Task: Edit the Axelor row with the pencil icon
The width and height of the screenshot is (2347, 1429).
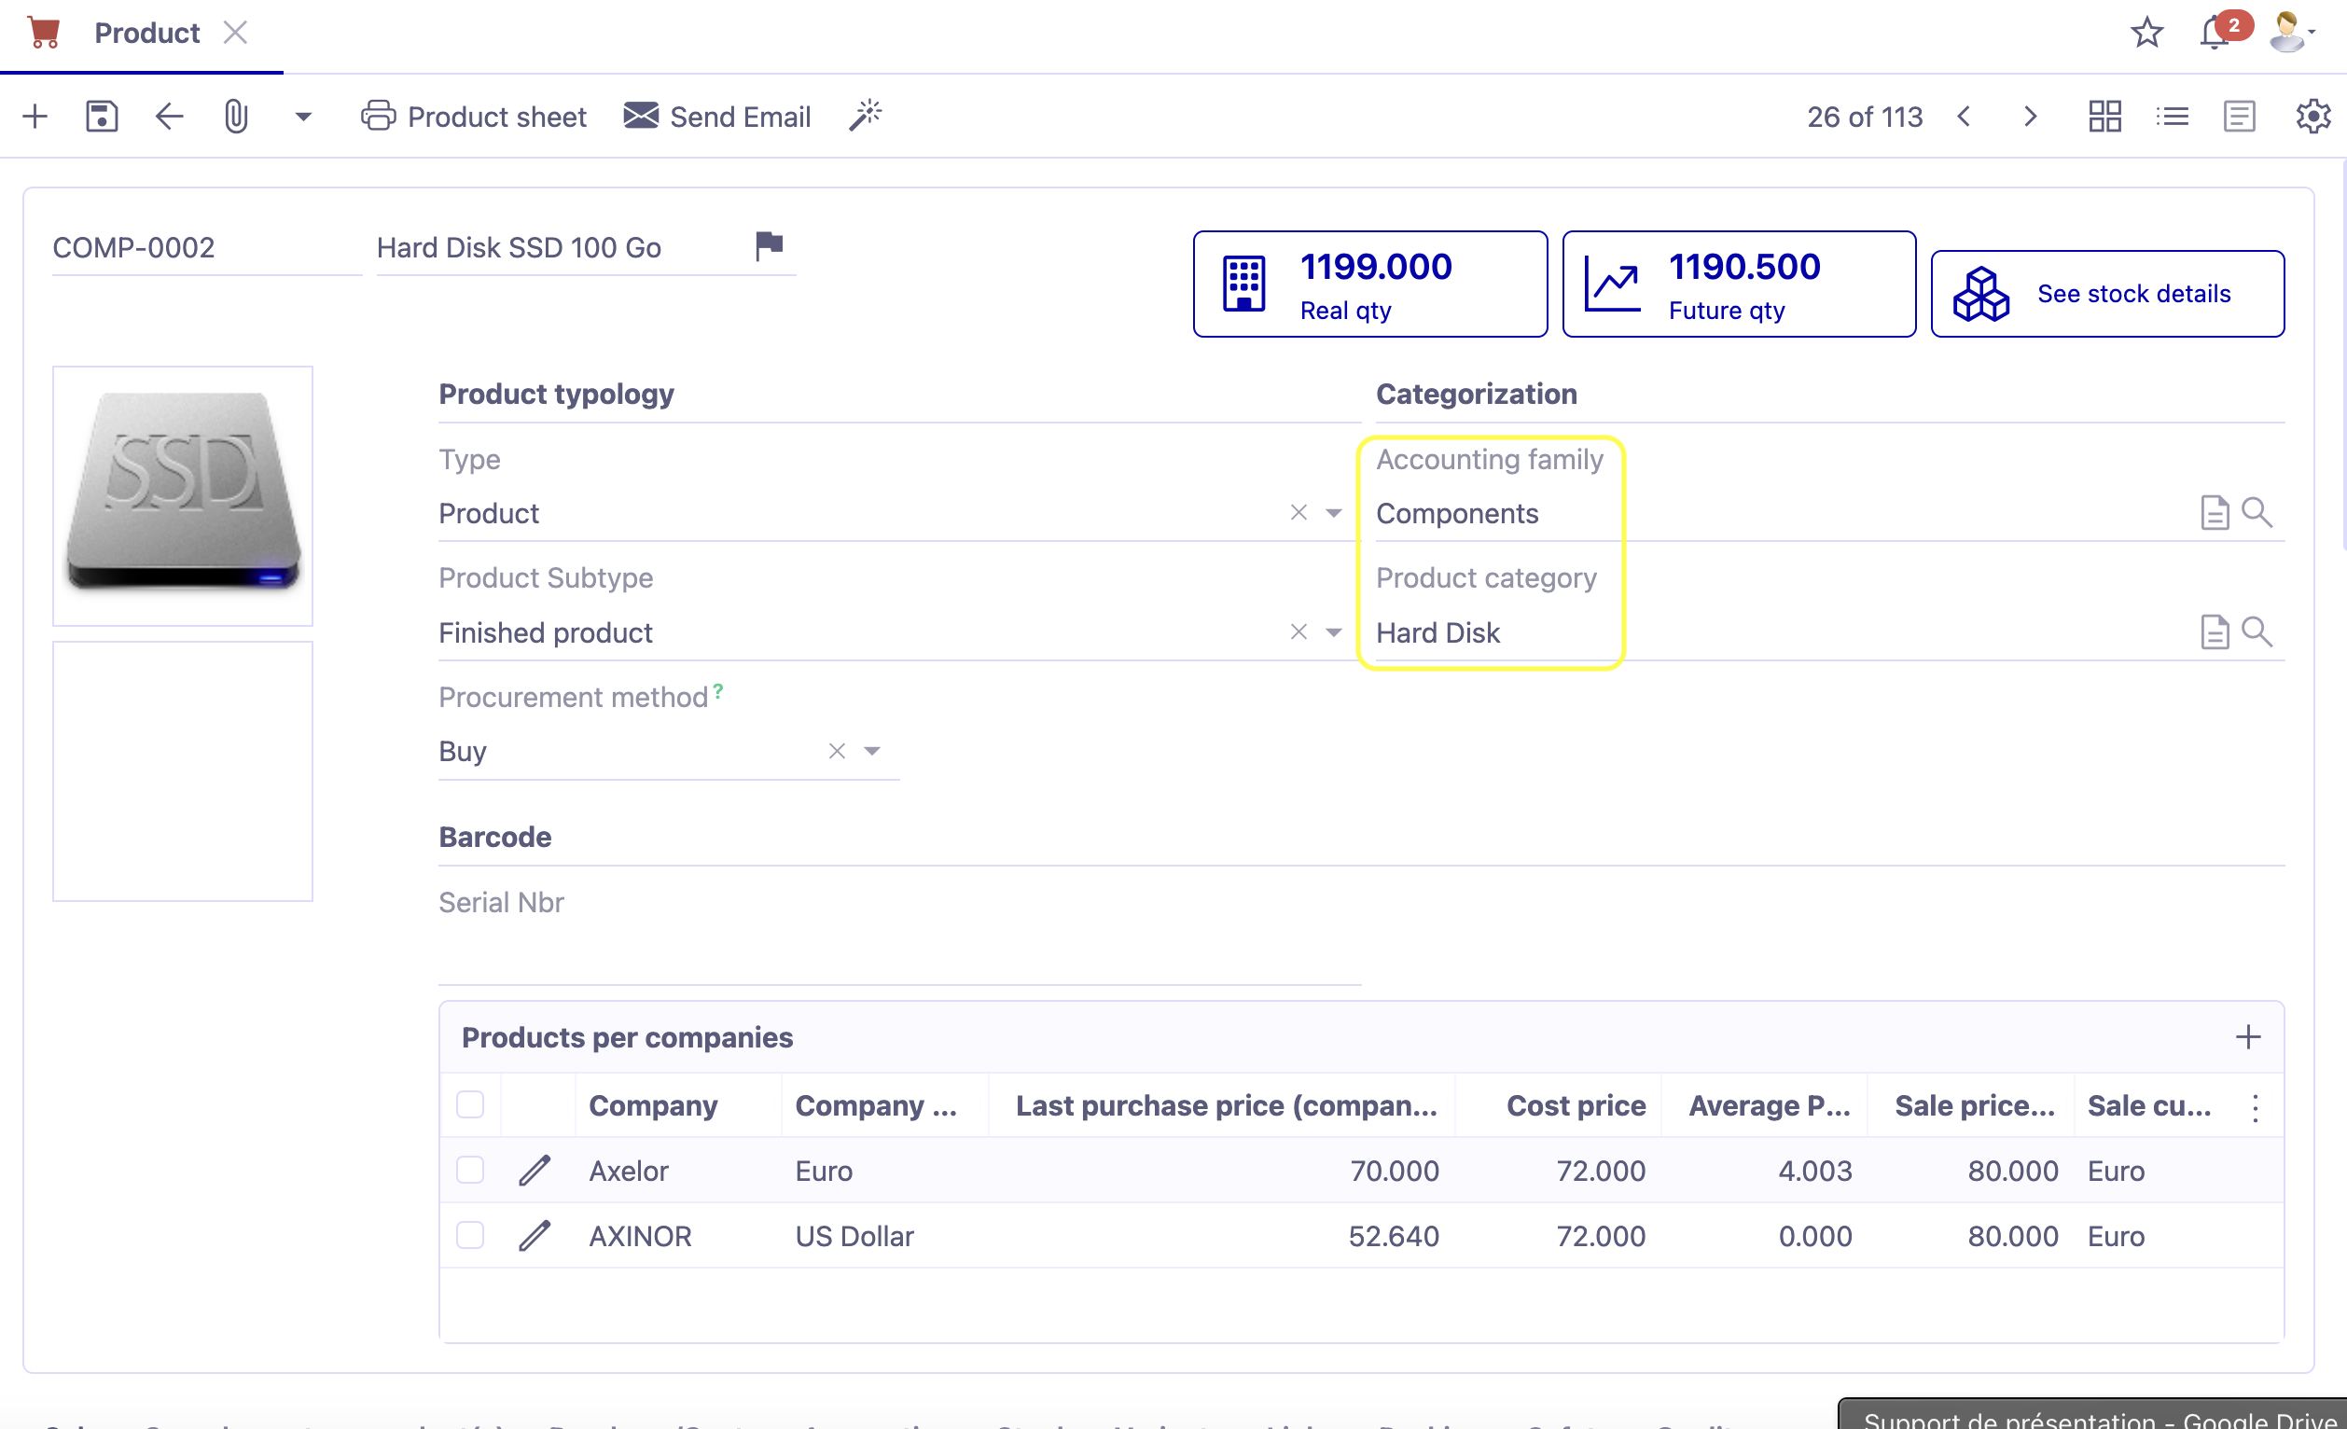Action: [535, 1171]
